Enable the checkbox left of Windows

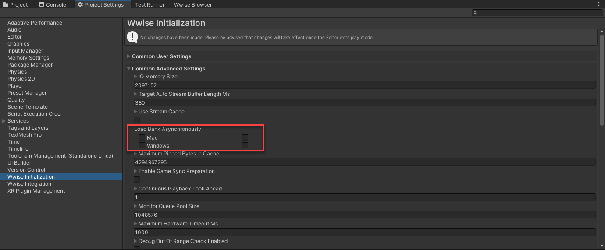(x=142, y=145)
